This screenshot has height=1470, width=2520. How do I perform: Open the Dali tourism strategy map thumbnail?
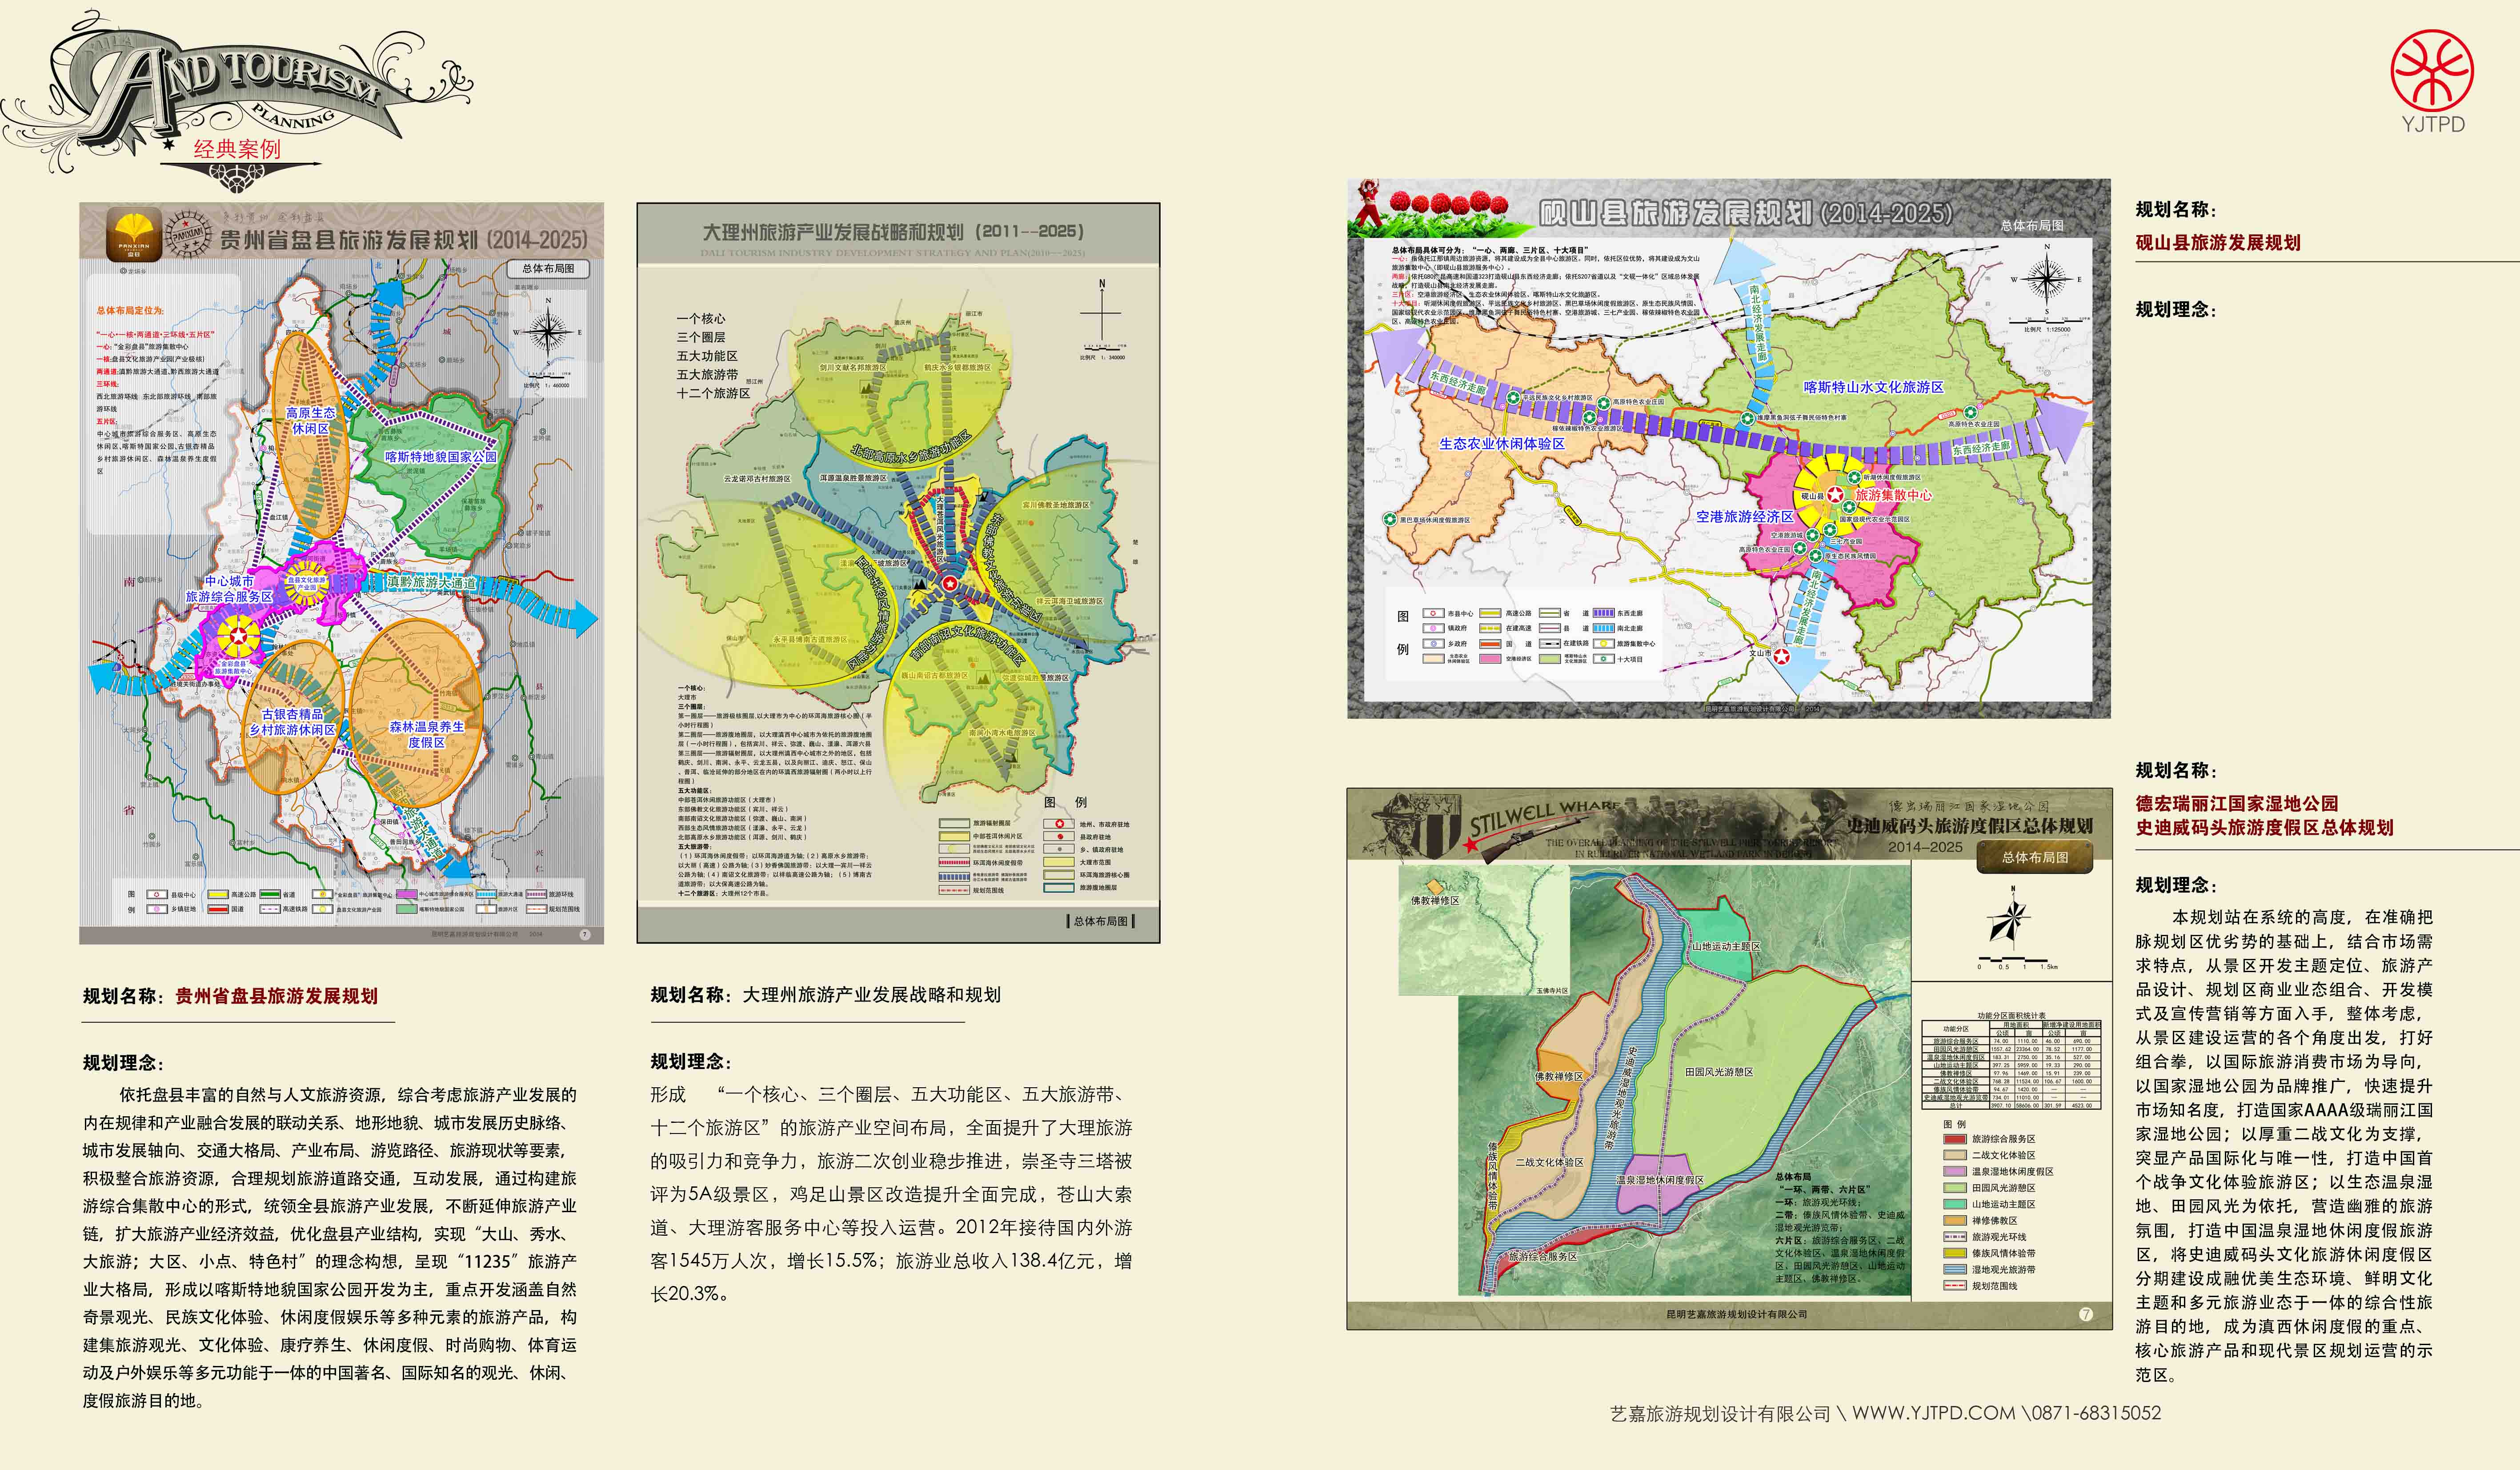tap(898, 573)
